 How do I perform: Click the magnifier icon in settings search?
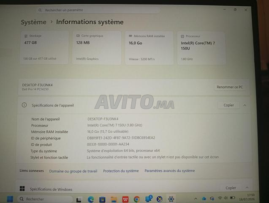40,10
